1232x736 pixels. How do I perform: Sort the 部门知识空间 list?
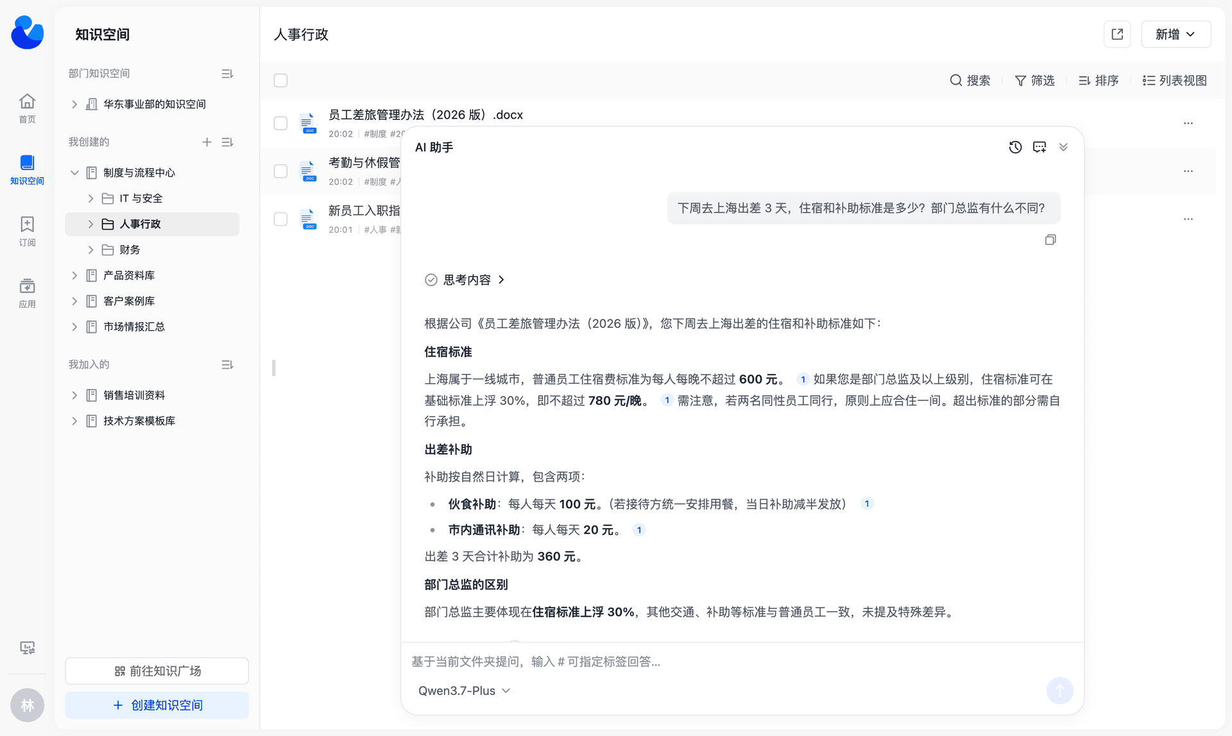click(227, 74)
